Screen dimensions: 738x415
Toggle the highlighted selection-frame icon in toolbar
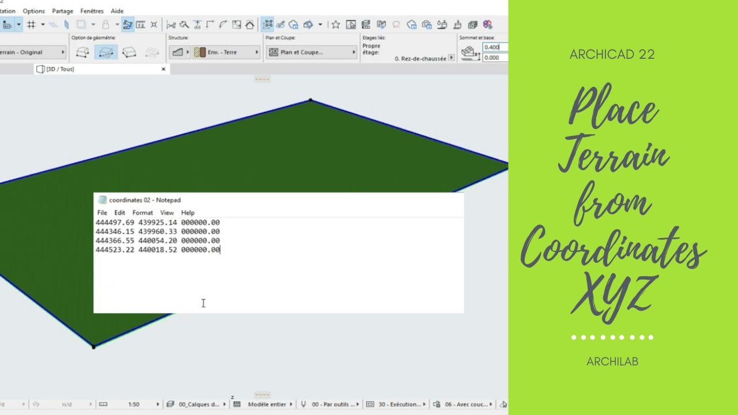(x=268, y=24)
